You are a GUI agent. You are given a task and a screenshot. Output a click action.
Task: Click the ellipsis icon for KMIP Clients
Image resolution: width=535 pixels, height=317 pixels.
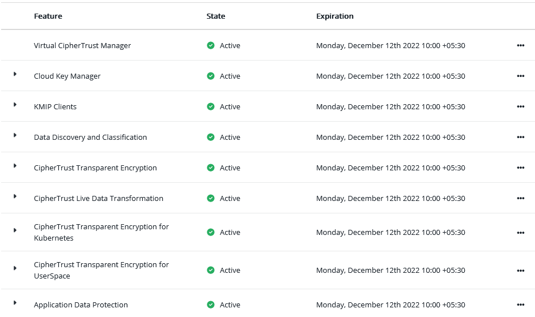(x=520, y=107)
